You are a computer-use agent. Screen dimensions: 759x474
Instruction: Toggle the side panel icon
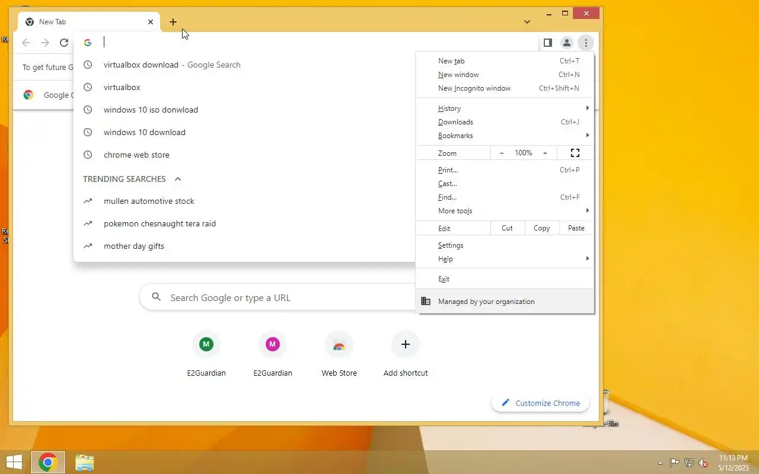pos(548,43)
